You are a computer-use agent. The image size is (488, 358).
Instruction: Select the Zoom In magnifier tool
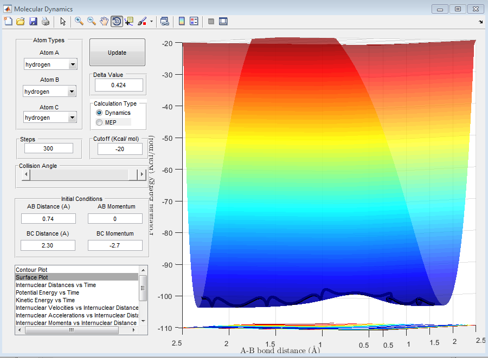point(79,21)
